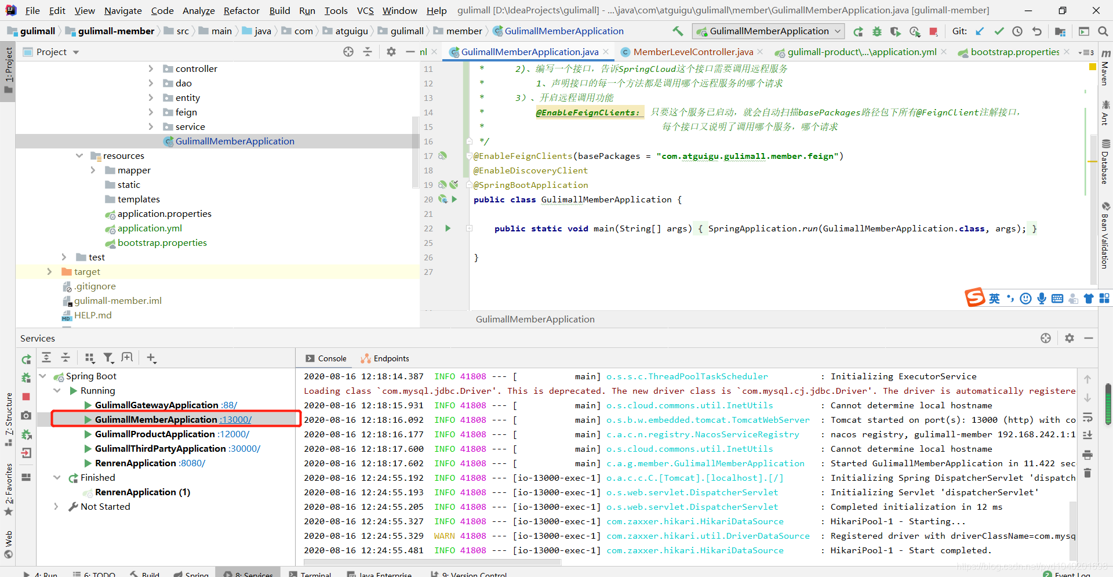Show hidden editor tabs dropdown
1113x577 pixels.
click(1086, 52)
